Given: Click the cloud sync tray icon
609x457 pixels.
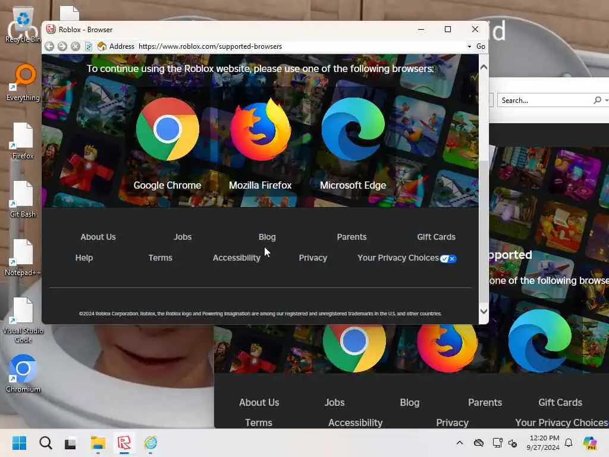Looking at the screenshot, I should [479, 443].
